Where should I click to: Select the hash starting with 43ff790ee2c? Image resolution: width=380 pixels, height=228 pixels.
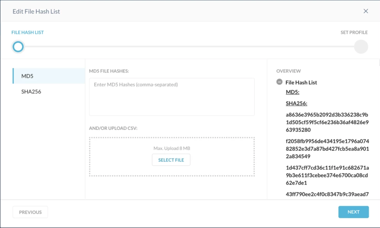coord(327,194)
